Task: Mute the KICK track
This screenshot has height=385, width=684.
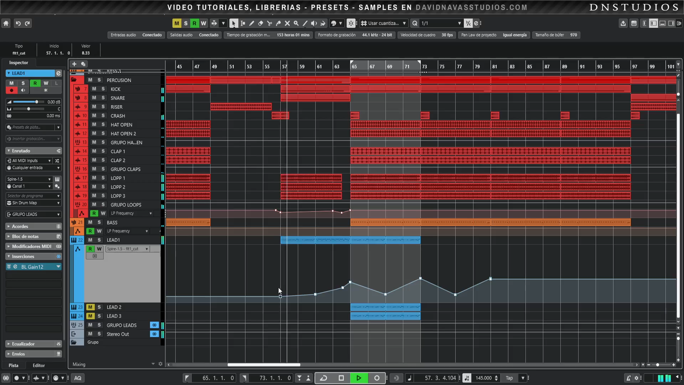Action: point(94,89)
